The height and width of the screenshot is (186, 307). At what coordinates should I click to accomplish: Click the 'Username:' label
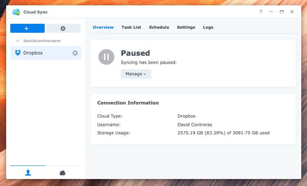tap(109, 125)
